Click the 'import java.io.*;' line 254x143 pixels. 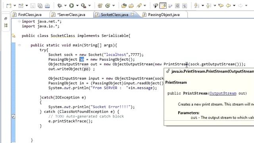pyautogui.click(x=40, y=26)
